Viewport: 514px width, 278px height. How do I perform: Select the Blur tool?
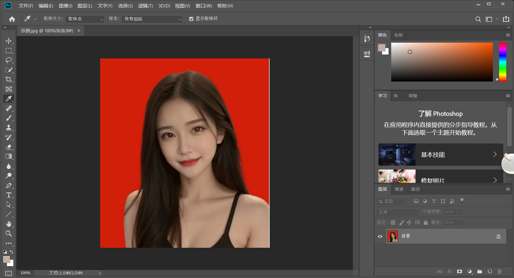click(9, 166)
